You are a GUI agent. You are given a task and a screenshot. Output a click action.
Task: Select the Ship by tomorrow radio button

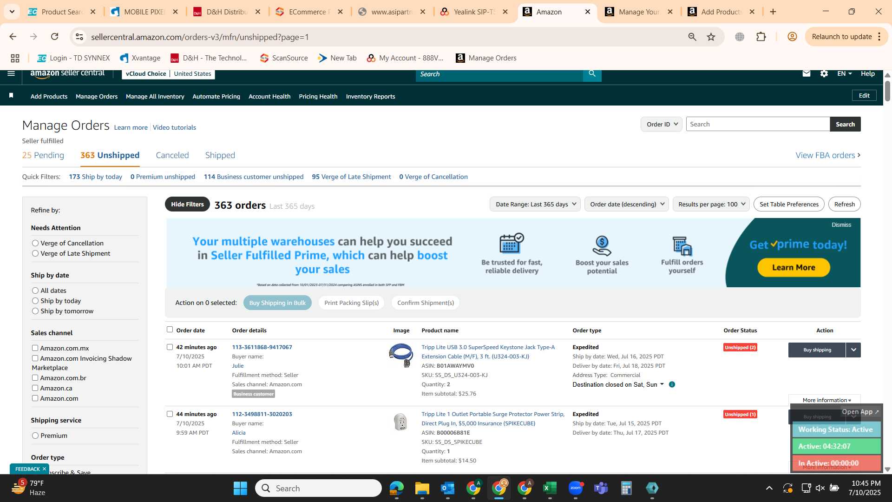[35, 311]
